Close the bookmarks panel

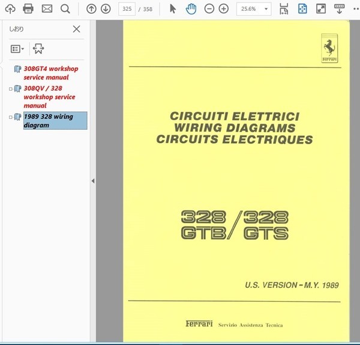[76, 29]
